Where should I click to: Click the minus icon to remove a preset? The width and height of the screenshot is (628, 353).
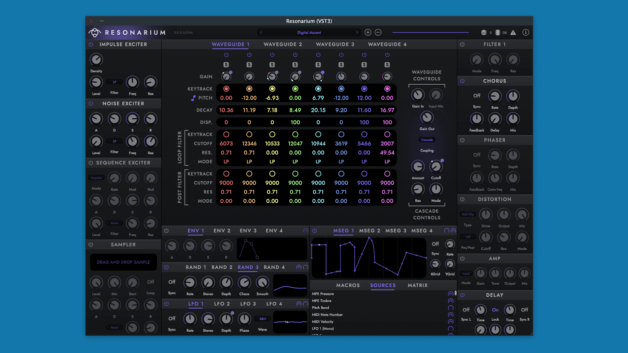click(378, 32)
